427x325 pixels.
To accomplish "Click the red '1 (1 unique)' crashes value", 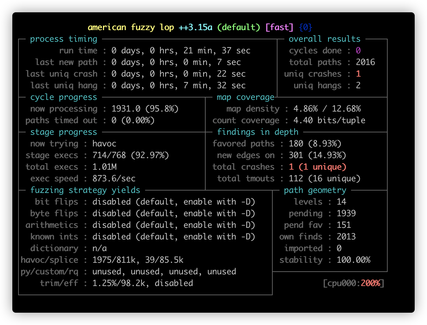I will (x=318, y=167).
